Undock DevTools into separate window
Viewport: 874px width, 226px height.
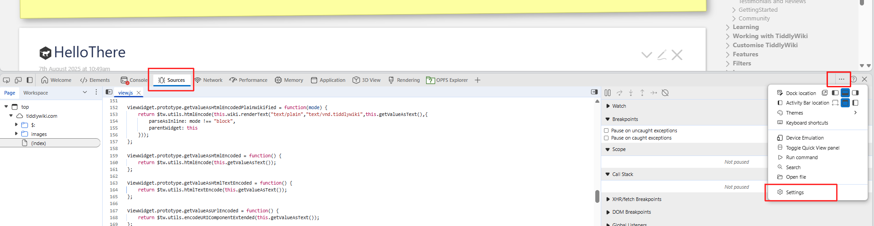(825, 93)
